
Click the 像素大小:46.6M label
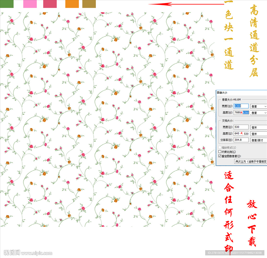[x=231, y=99]
